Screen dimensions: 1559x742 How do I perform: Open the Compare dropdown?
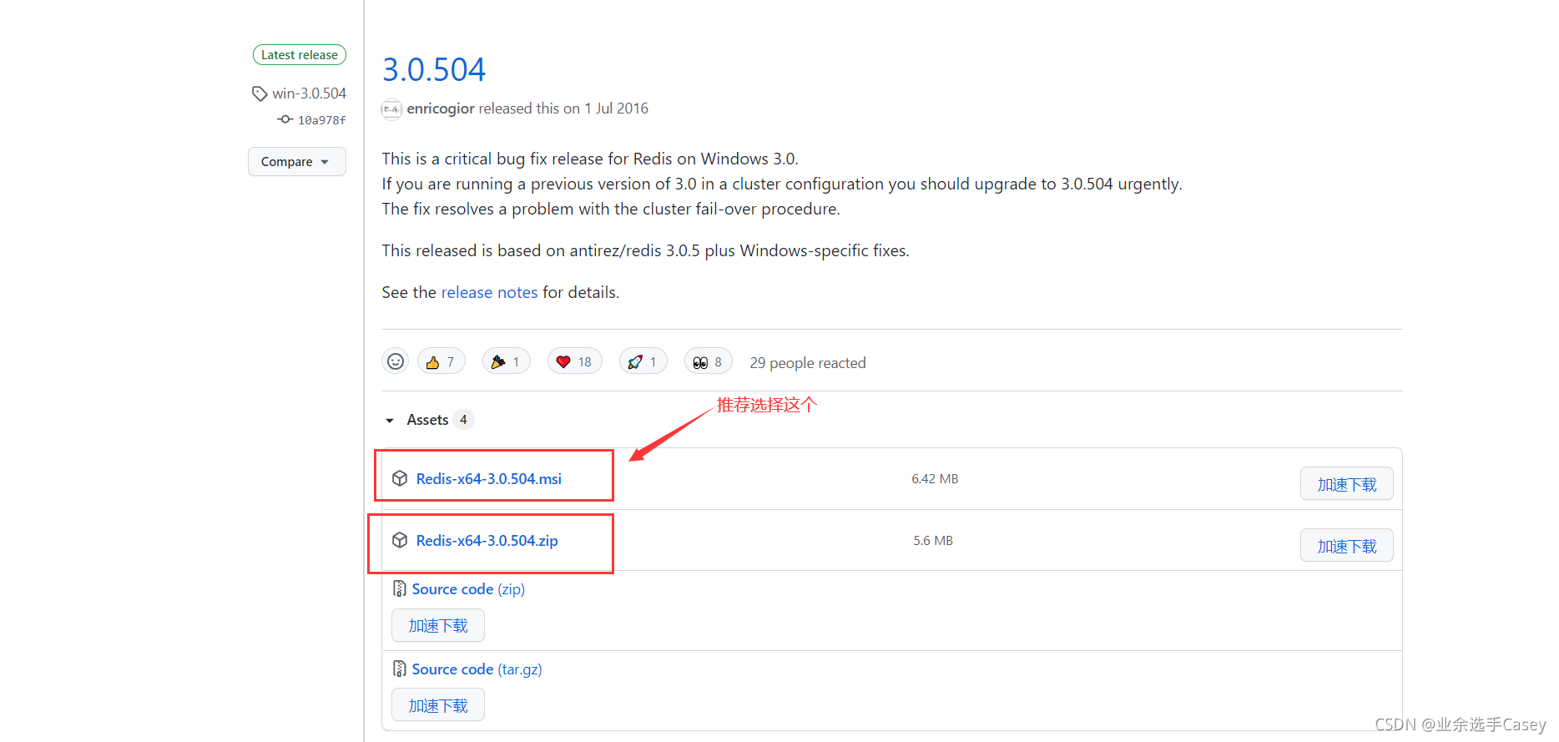[x=296, y=162]
